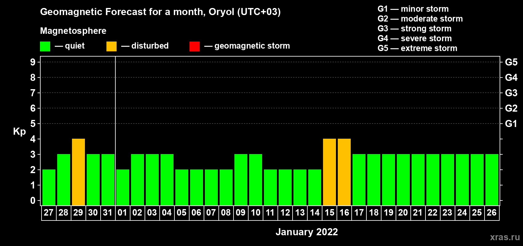Click the date label 03
The height and width of the screenshot is (246, 523).
(152, 213)
